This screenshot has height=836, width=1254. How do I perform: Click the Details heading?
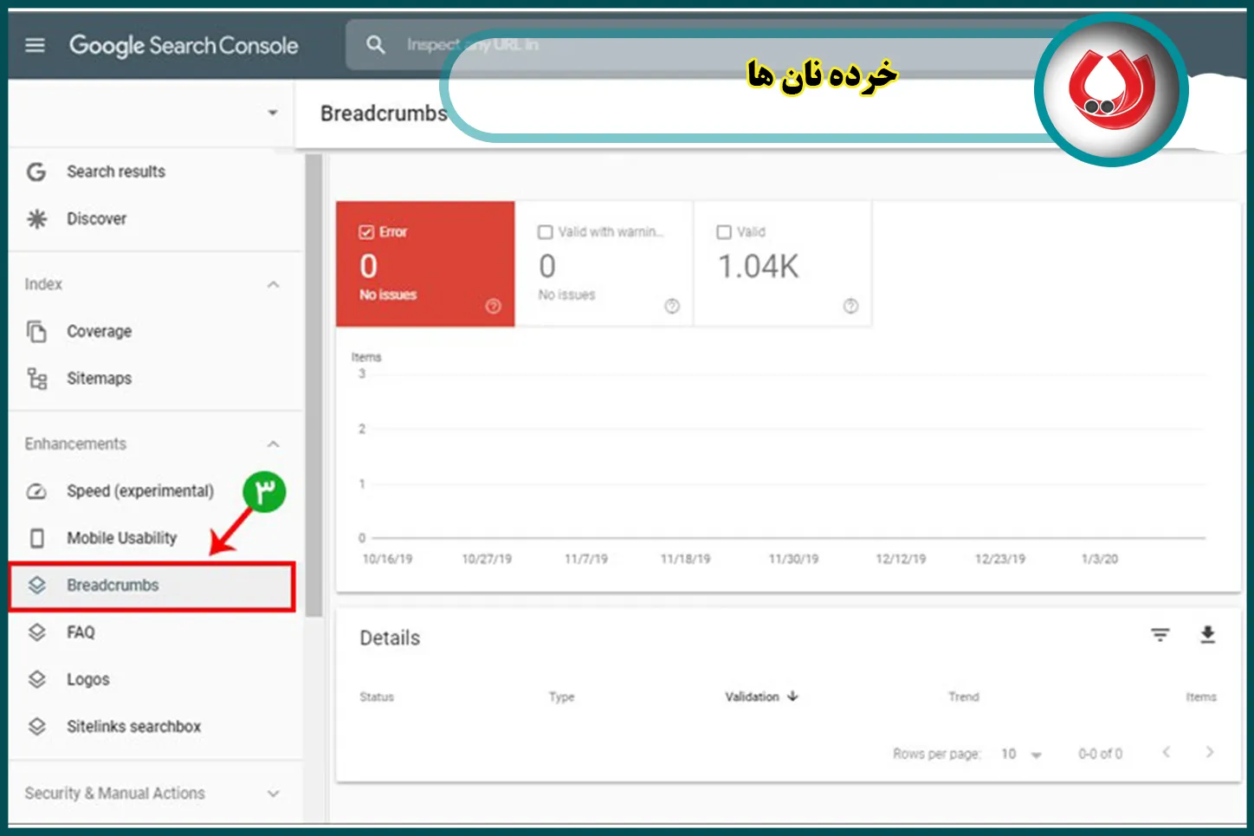coord(390,638)
